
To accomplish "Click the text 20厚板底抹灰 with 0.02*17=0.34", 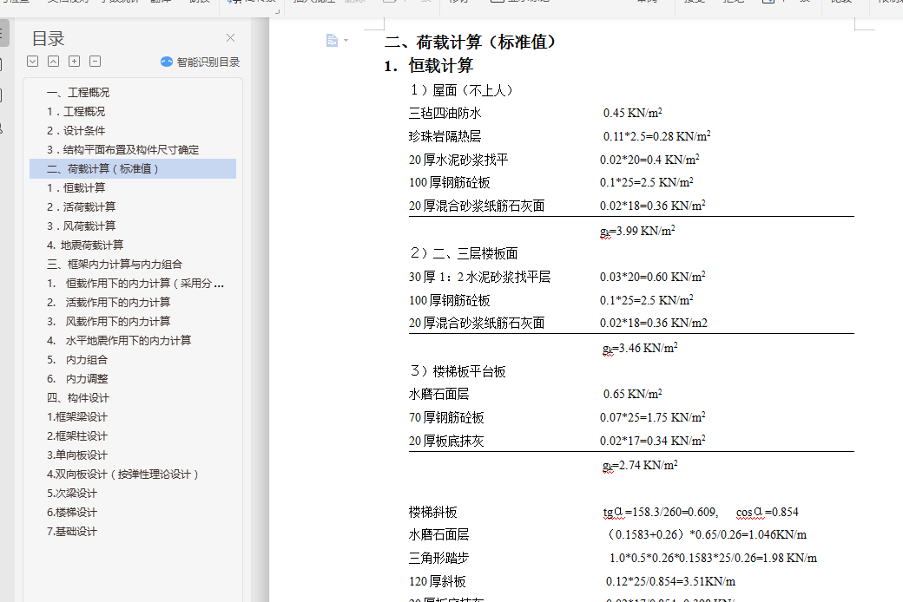I will coord(446,441).
